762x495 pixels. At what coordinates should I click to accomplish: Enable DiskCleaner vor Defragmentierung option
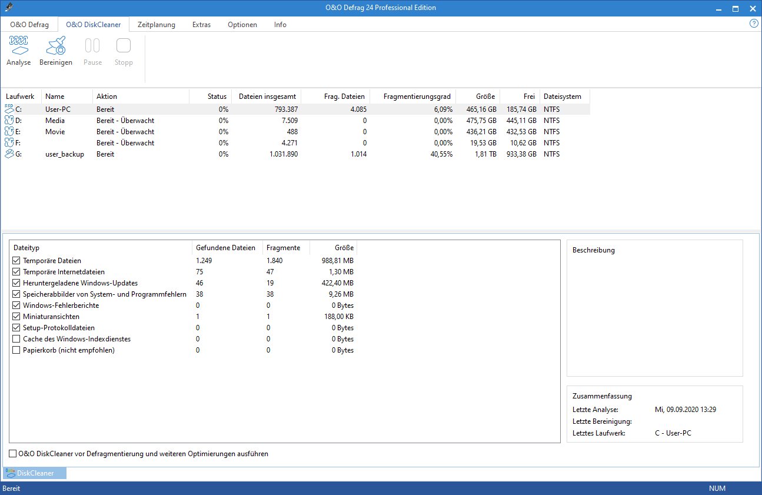click(13, 454)
